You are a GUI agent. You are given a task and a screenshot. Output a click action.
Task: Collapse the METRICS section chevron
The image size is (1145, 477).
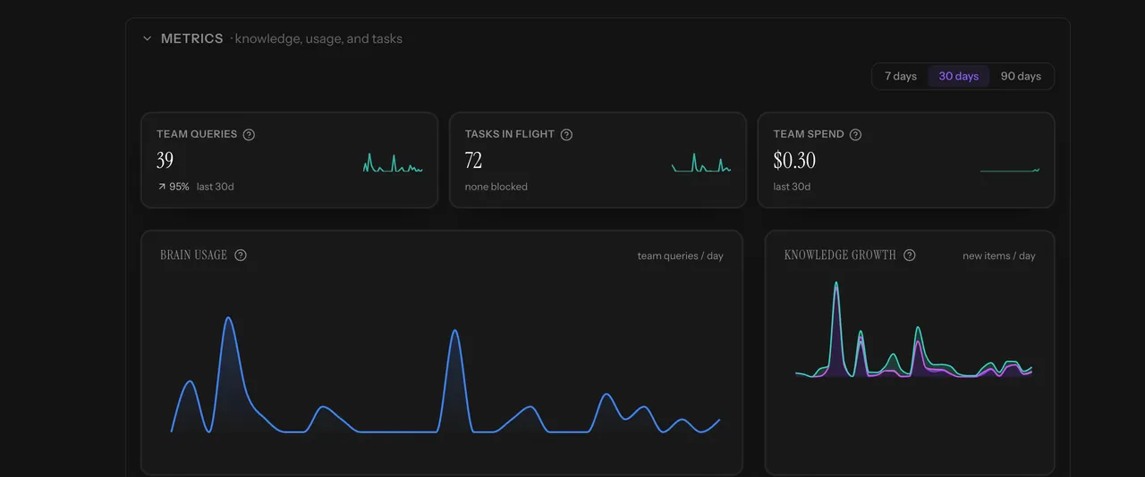[148, 38]
